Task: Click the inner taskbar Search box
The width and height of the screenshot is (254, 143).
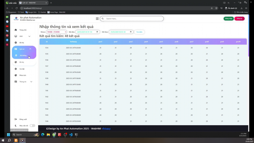Action: 26,134
